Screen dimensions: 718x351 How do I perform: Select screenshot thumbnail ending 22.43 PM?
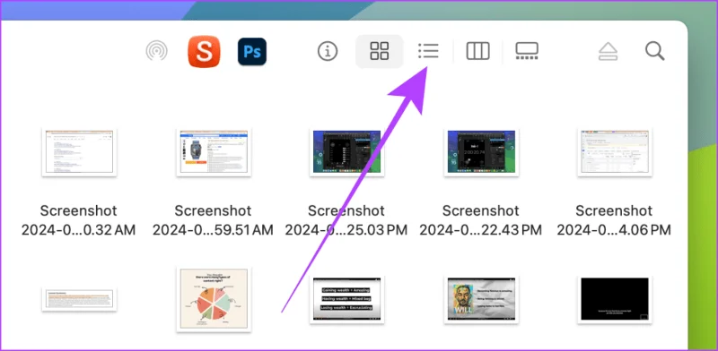[x=481, y=151]
